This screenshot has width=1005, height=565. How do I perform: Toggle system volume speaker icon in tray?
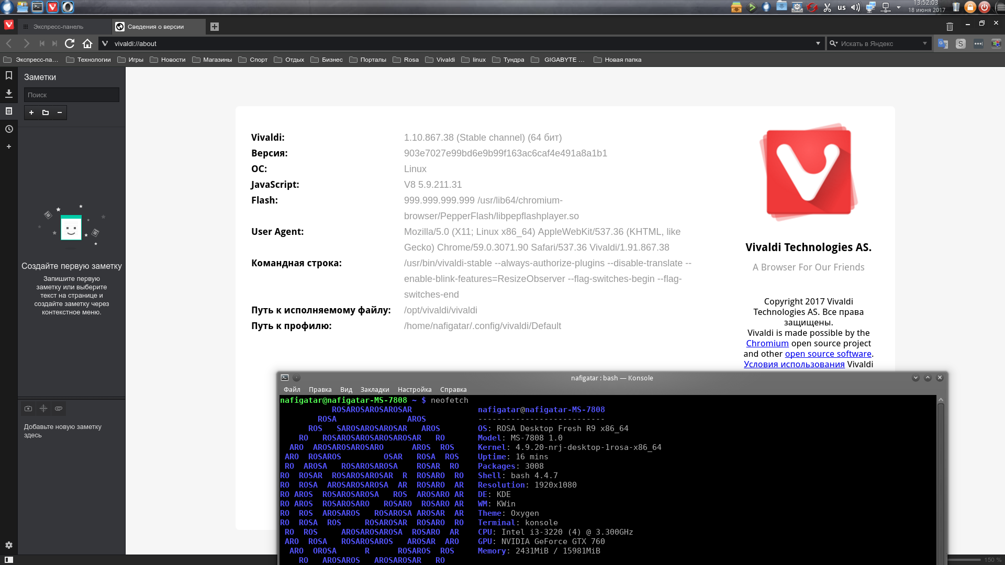click(855, 7)
